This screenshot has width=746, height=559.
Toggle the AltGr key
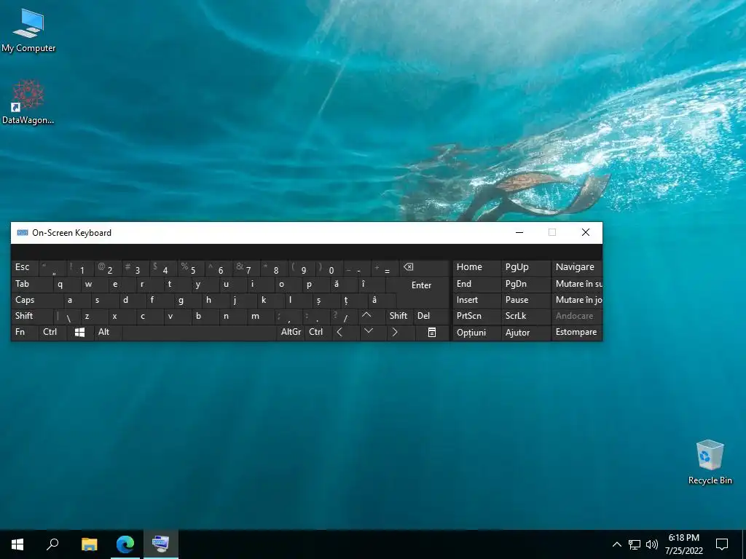pyautogui.click(x=291, y=332)
